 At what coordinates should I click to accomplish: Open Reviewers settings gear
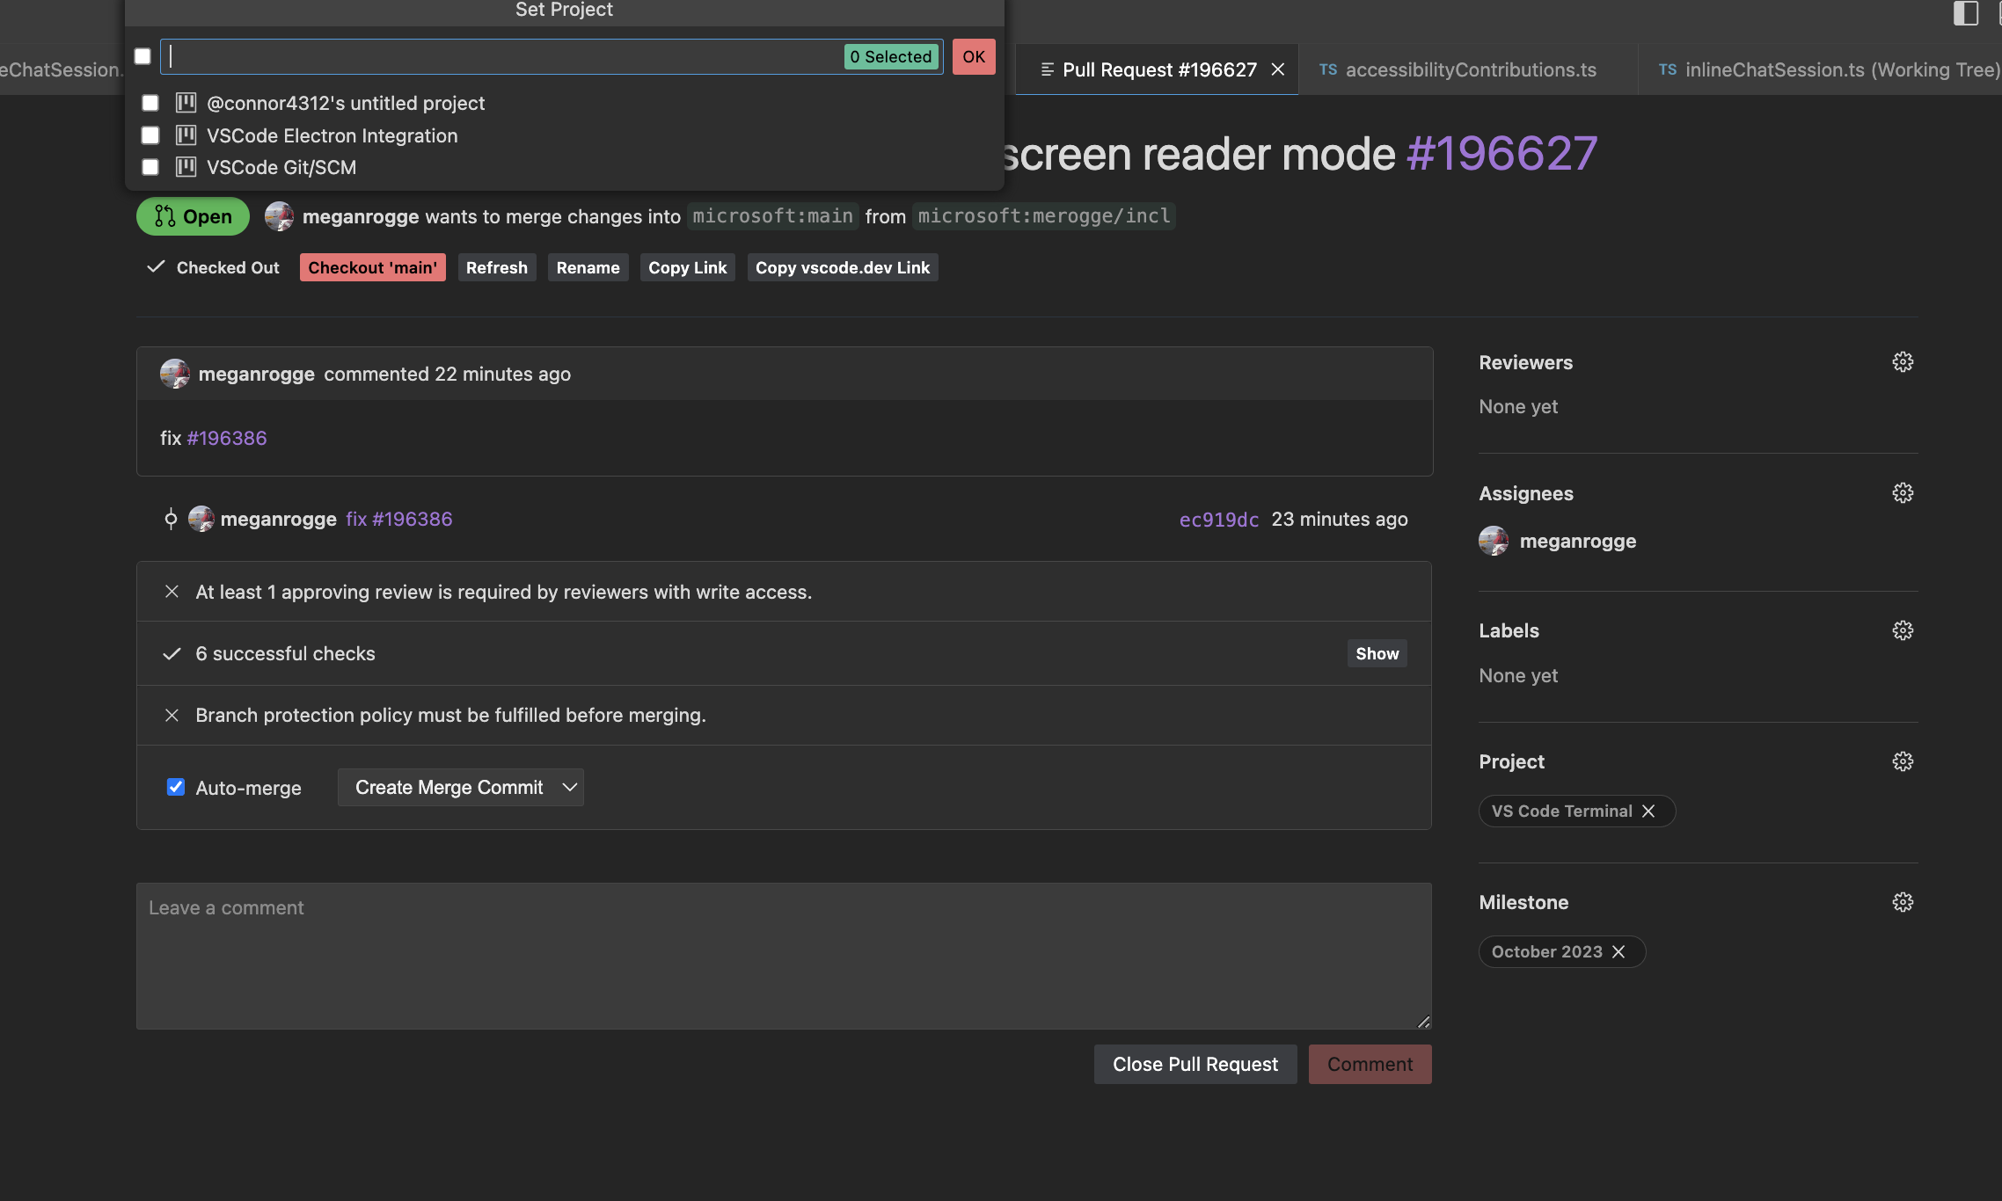[x=1902, y=361]
